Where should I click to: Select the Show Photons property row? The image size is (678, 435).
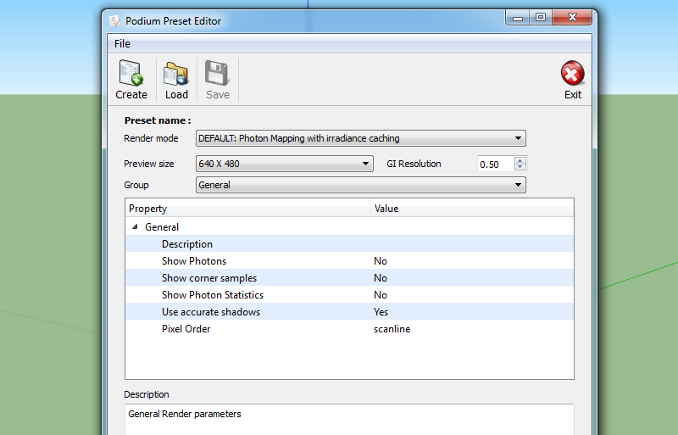click(x=349, y=261)
